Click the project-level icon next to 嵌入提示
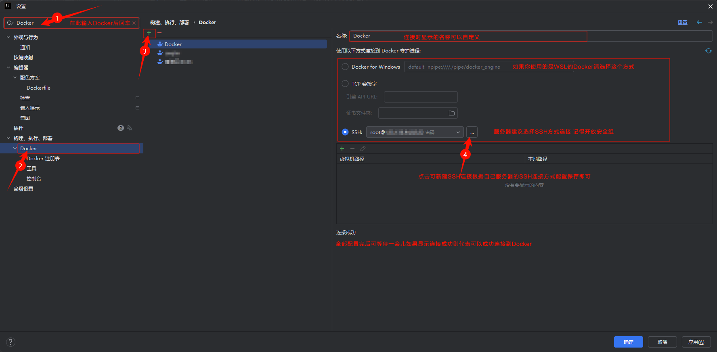The image size is (717, 352). [137, 108]
